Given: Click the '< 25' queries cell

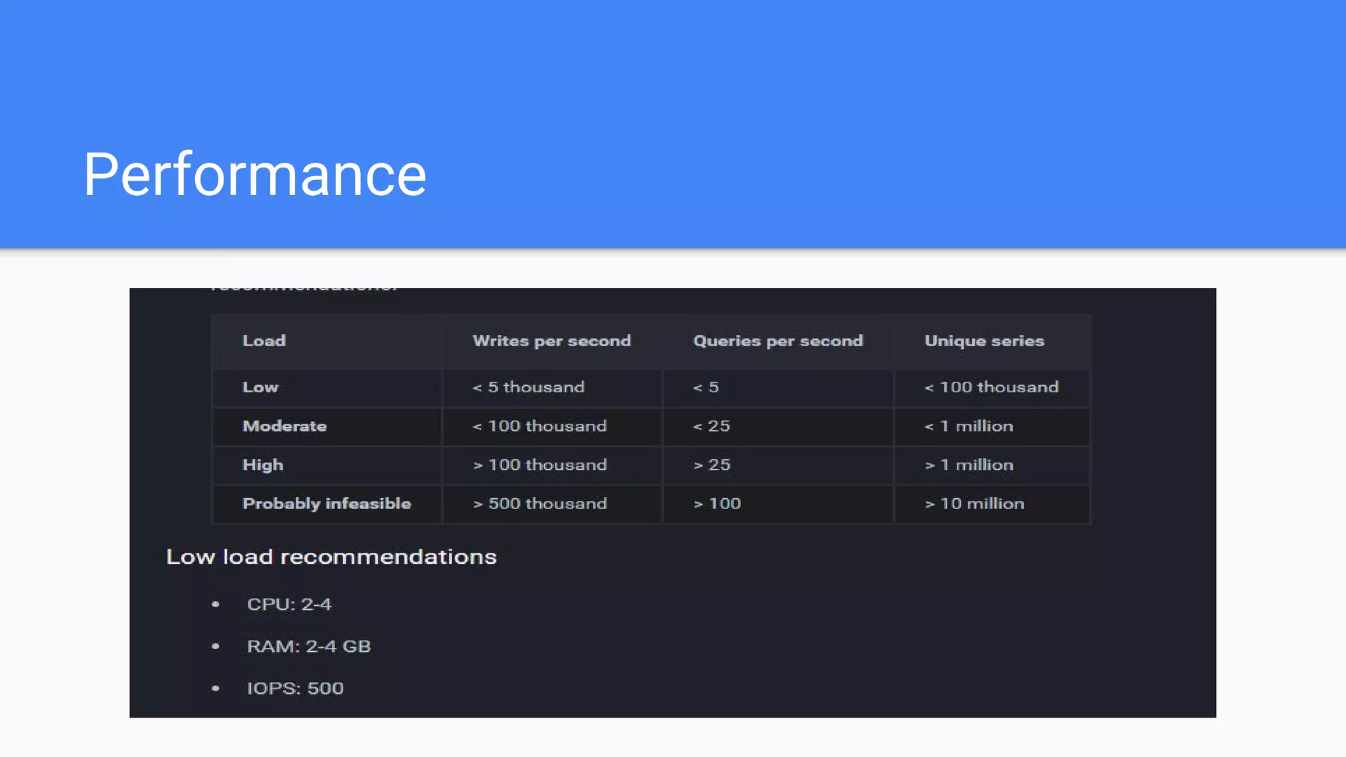Looking at the screenshot, I should (711, 426).
